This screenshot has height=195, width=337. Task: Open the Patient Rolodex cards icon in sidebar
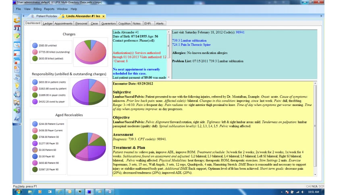tap(17, 20)
